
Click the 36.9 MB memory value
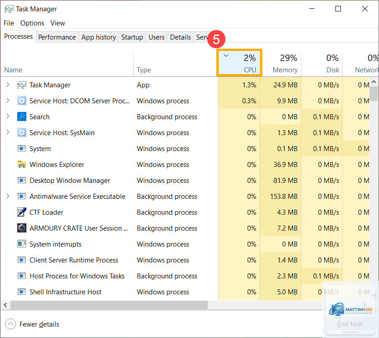coord(285,165)
